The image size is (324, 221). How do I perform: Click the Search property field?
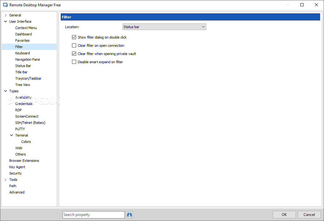point(93,215)
